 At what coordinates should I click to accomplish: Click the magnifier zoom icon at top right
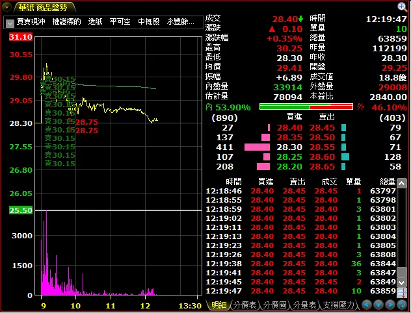403,6
